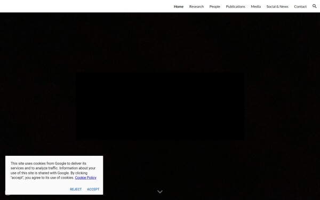Go to the Contact page
This screenshot has height=200, width=320.
pyautogui.click(x=300, y=6)
